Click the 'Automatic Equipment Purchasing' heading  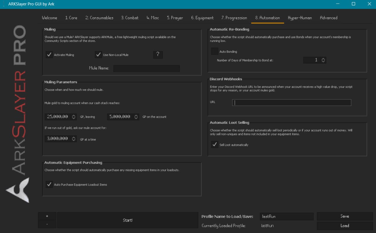[73, 162]
